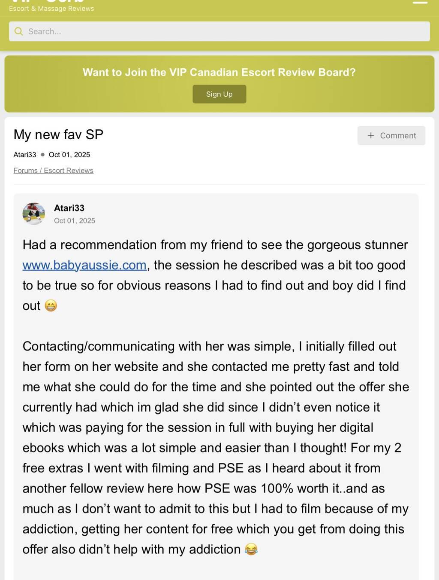Open Atari33's profile picture avatar
Image resolution: width=439 pixels, height=580 pixels.
coord(33,214)
